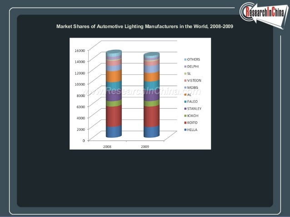Image resolution: width=290 pixels, height=217 pixels.
Task: Click the 4000 y-axis value
Action: [81, 118]
